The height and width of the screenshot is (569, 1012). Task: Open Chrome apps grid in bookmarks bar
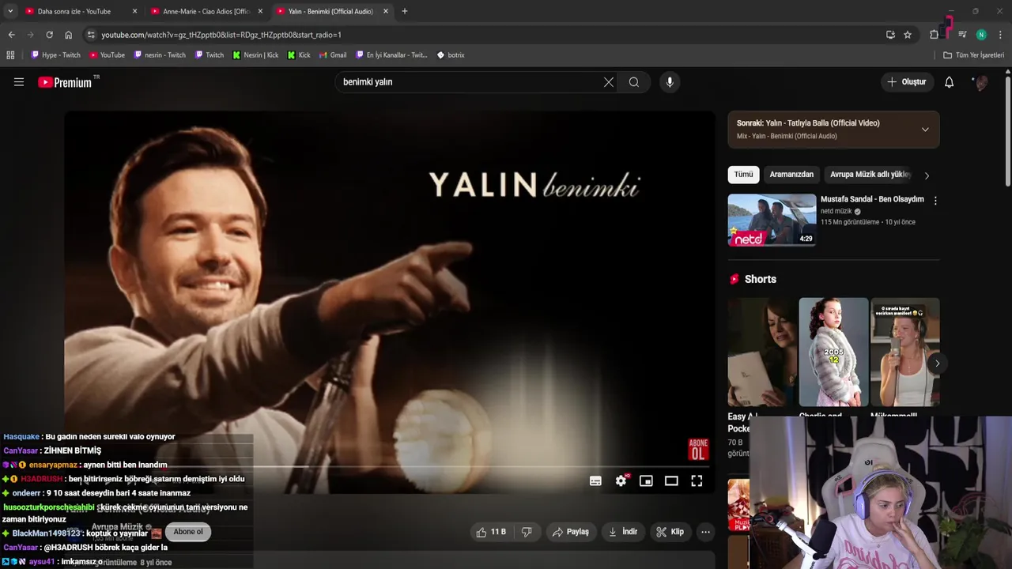(x=10, y=55)
